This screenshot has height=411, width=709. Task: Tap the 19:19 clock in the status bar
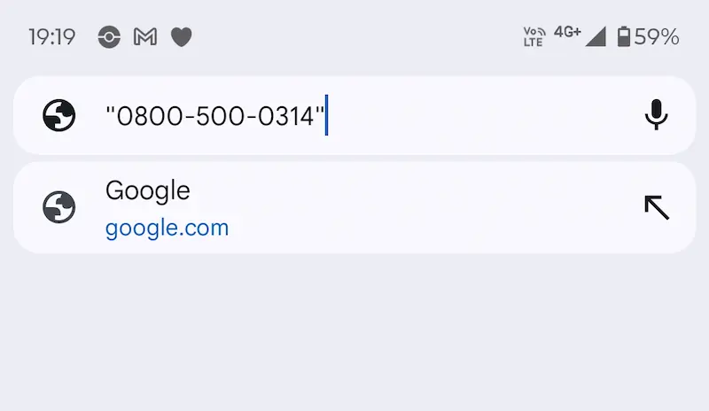pyautogui.click(x=51, y=37)
